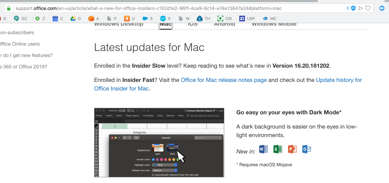Click the Outlook app icon

[x=307, y=149]
